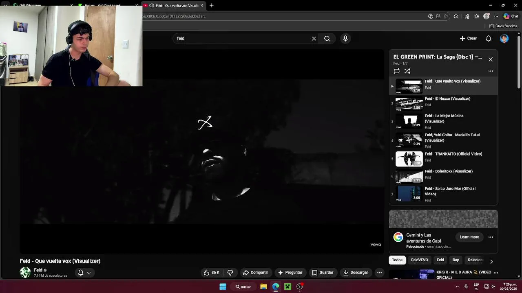Screen dimensions: 522x293
Task: Play 'Feid, Yuki Chiba - Medellín Takai' item
Action: pyautogui.click(x=443, y=140)
